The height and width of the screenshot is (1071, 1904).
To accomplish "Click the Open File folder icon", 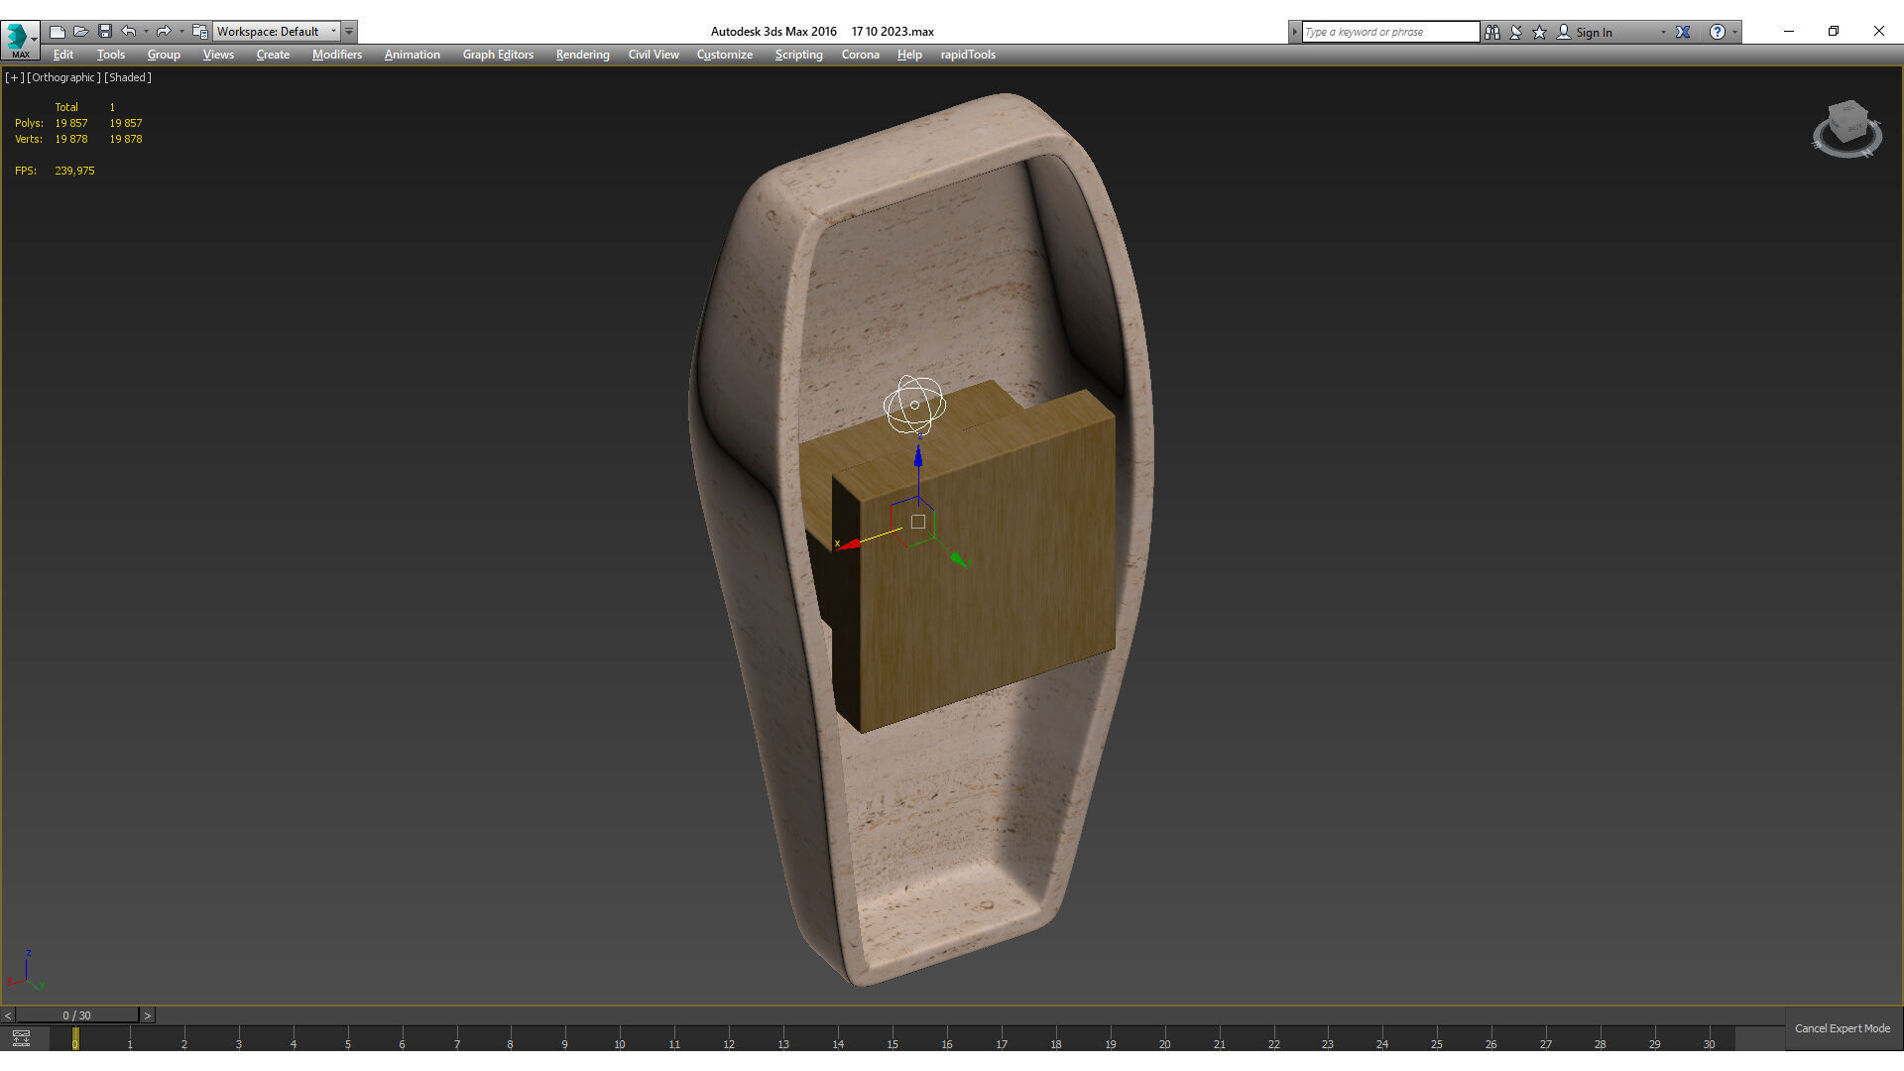I will pos(81,32).
